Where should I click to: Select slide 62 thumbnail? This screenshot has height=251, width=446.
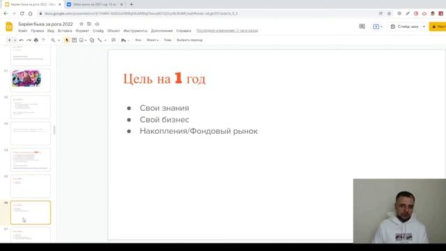(x=31, y=107)
